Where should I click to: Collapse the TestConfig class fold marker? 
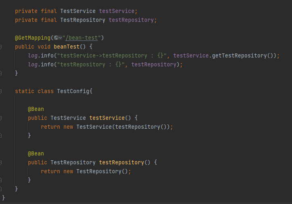click(1, 91)
